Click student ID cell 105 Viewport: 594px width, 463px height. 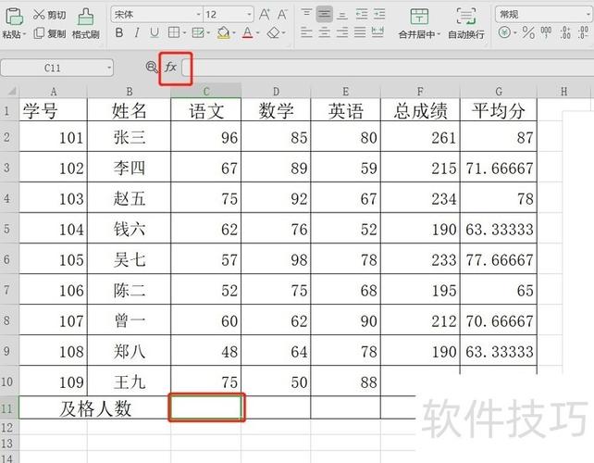coord(54,259)
